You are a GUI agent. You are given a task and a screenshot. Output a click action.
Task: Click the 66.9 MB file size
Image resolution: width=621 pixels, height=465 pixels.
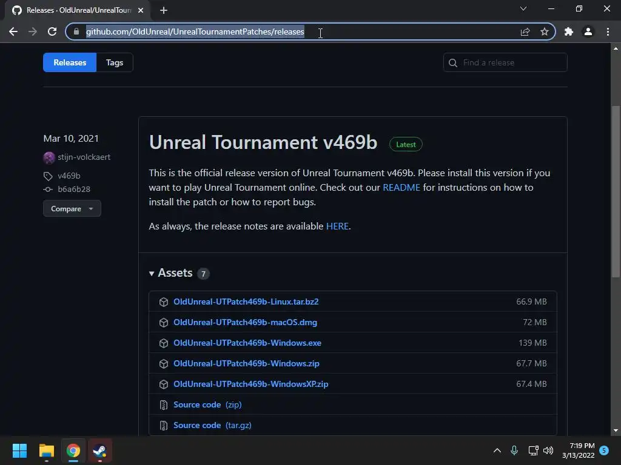tap(531, 302)
